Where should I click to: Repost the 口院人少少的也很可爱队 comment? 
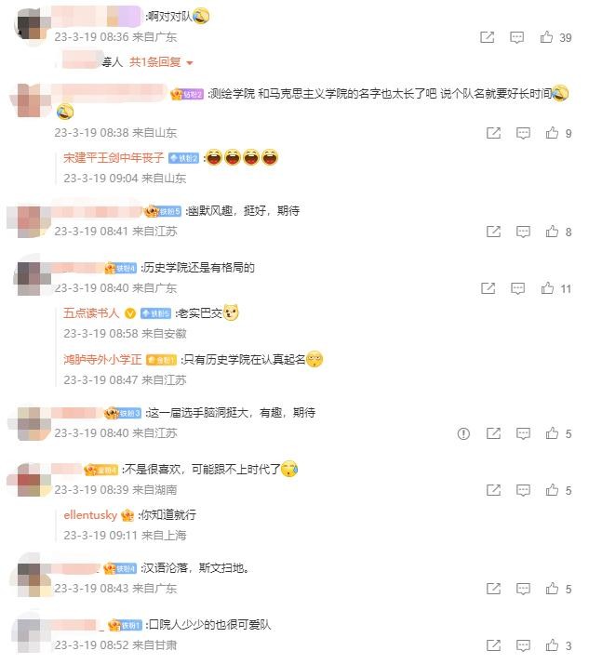pyautogui.click(x=494, y=645)
